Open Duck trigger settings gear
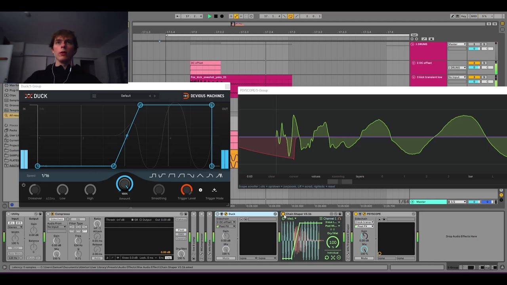Viewport: 507px width, 285px height. click(x=200, y=190)
